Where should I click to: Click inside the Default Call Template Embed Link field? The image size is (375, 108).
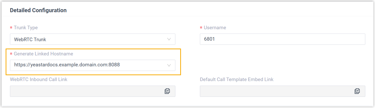pos(274,91)
